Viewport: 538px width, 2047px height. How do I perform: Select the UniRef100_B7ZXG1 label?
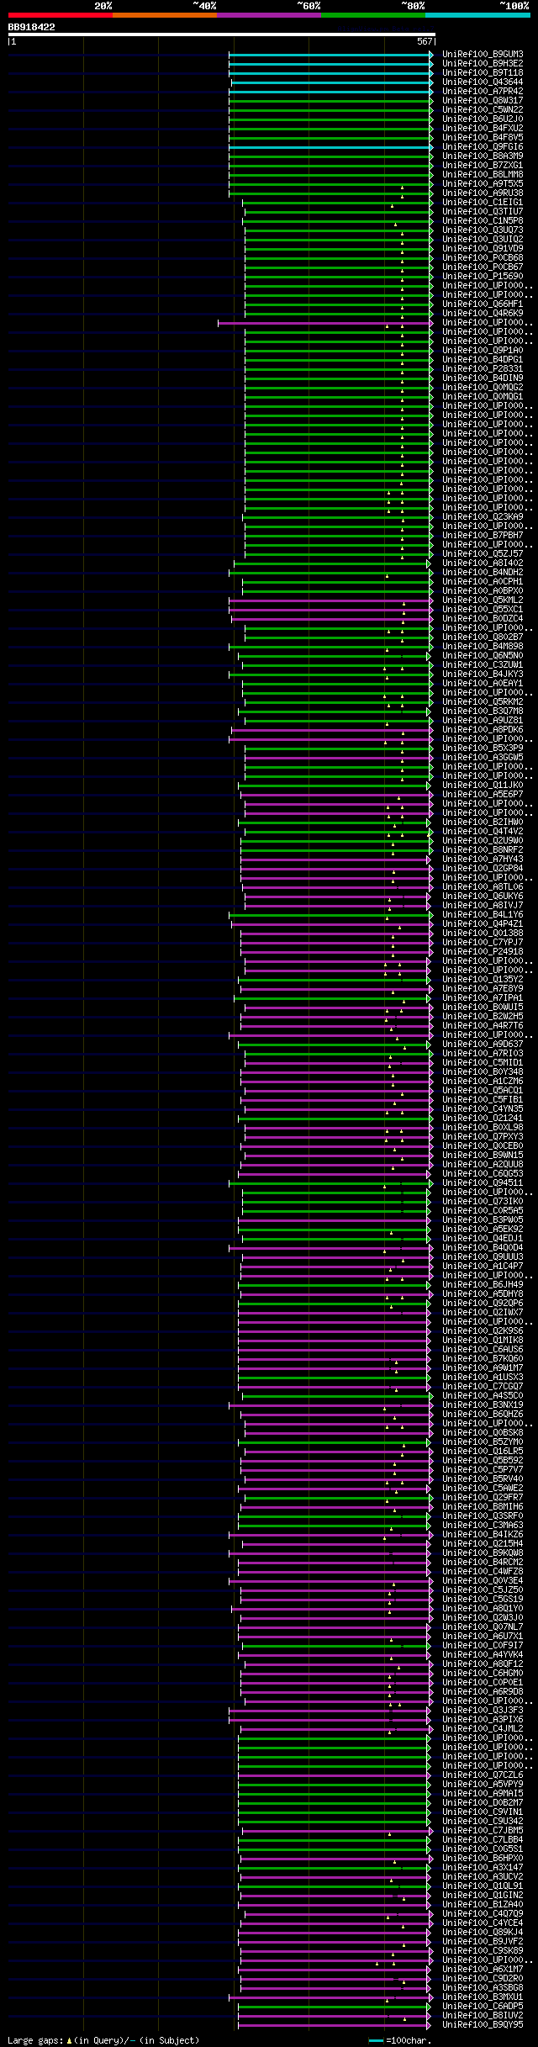pos(483,166)
